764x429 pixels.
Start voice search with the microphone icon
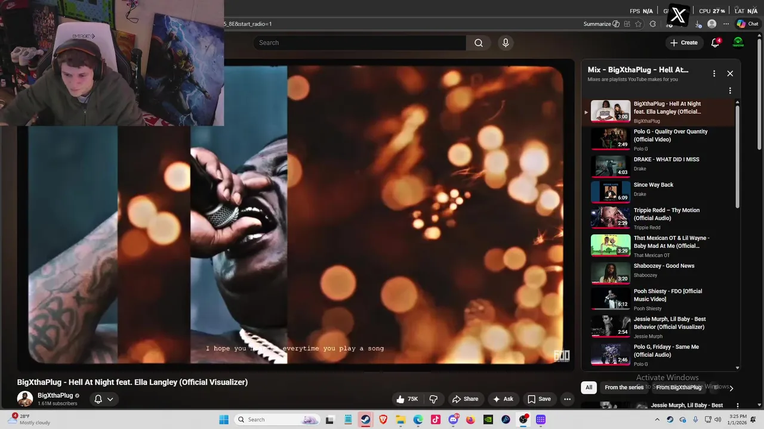(x=506, y=43)
